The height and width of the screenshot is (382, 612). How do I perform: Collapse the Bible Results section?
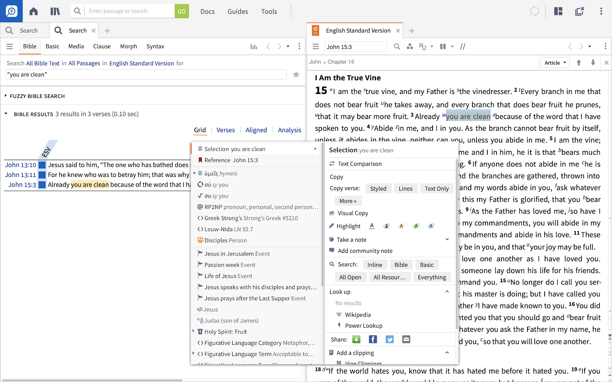6,114
